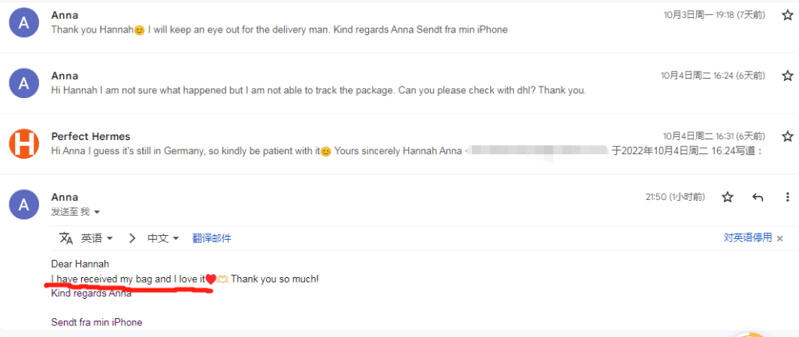The width and height of the screenshot is (799, 337).
Task: Open the 英语 source language dropdown
Action: pyautogui.click(x=98, y=238)
